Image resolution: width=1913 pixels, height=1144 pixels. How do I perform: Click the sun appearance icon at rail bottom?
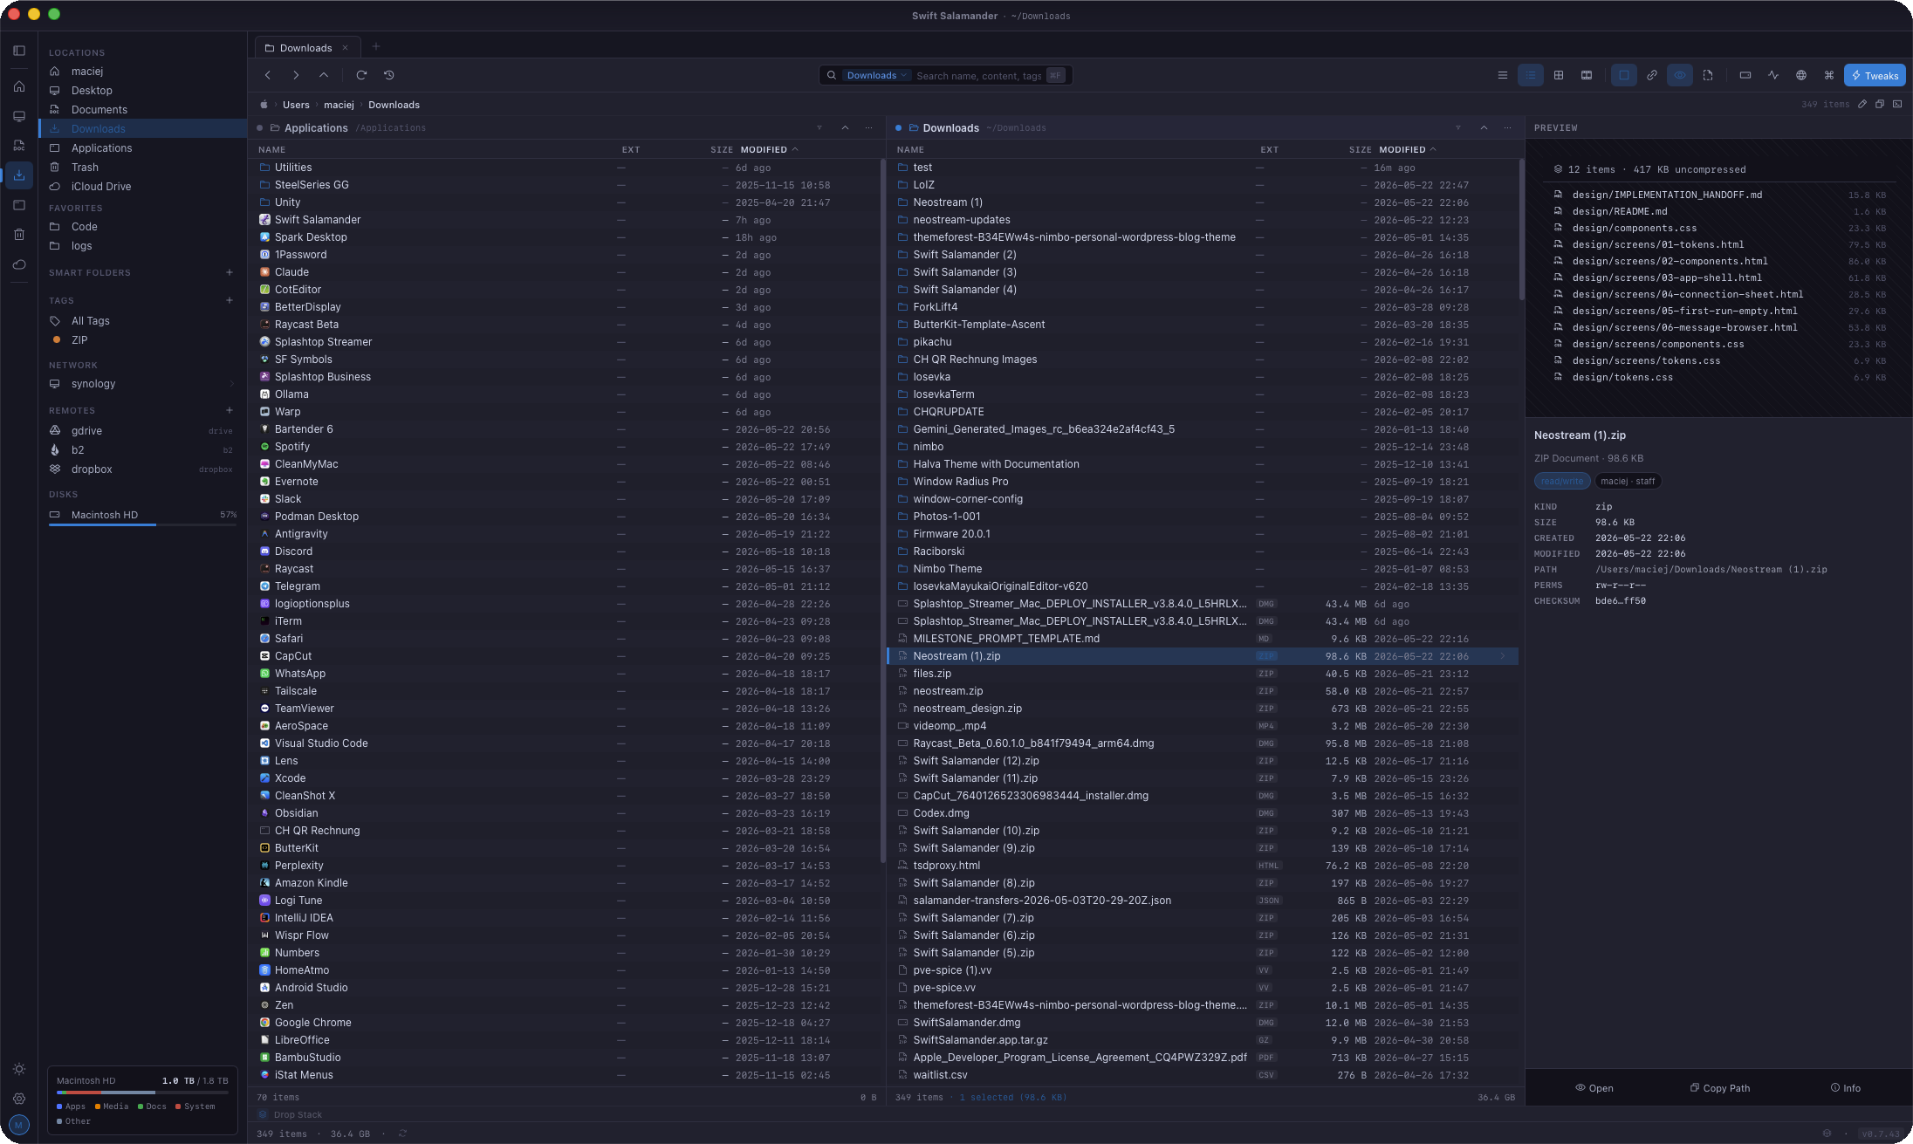click(x=19, y=1069)
